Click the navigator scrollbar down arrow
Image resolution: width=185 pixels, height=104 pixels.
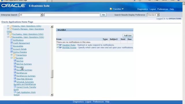pos(52,95)
